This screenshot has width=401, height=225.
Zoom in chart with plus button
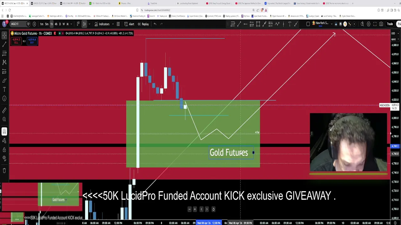tap(195, 209)
